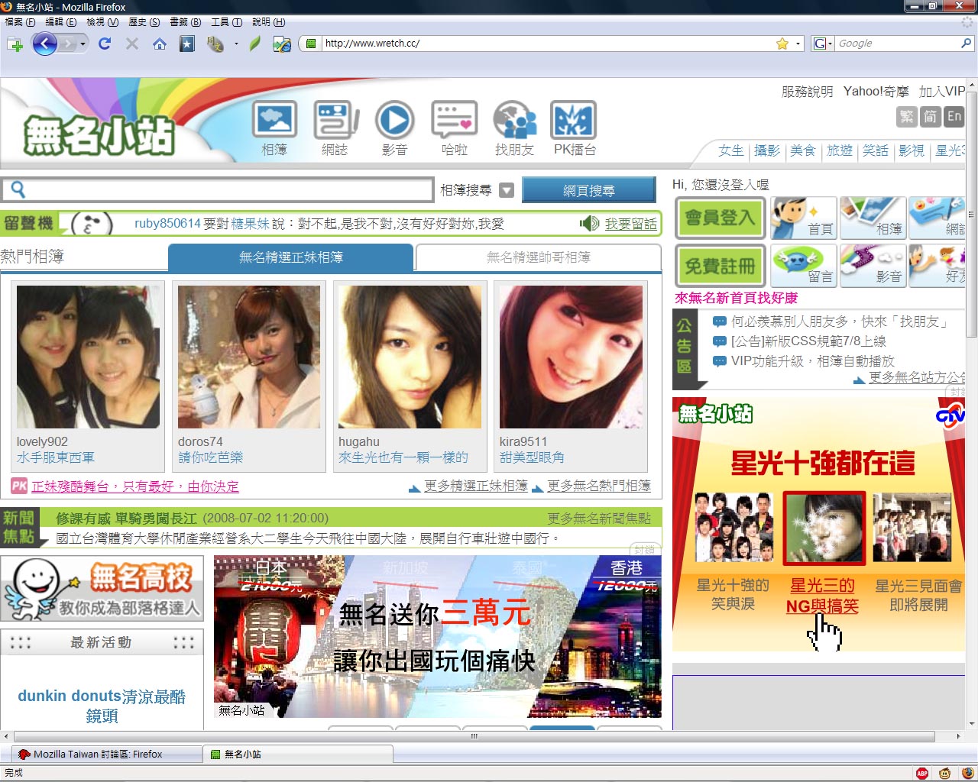This screenshot has width=978, height=782.
Task: Open the 歷史 (History) menu
Action: point(144,22)
